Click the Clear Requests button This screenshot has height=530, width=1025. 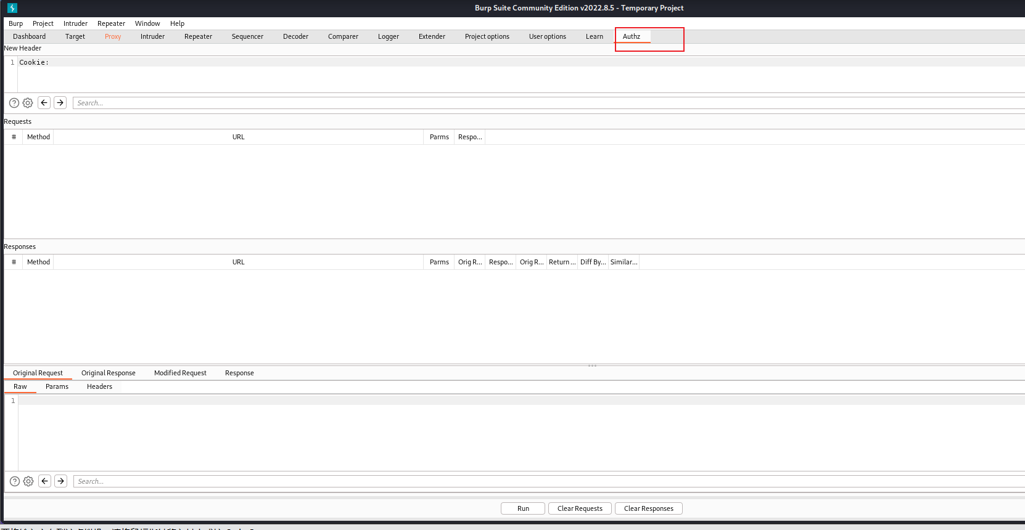(x=580, y=508)
